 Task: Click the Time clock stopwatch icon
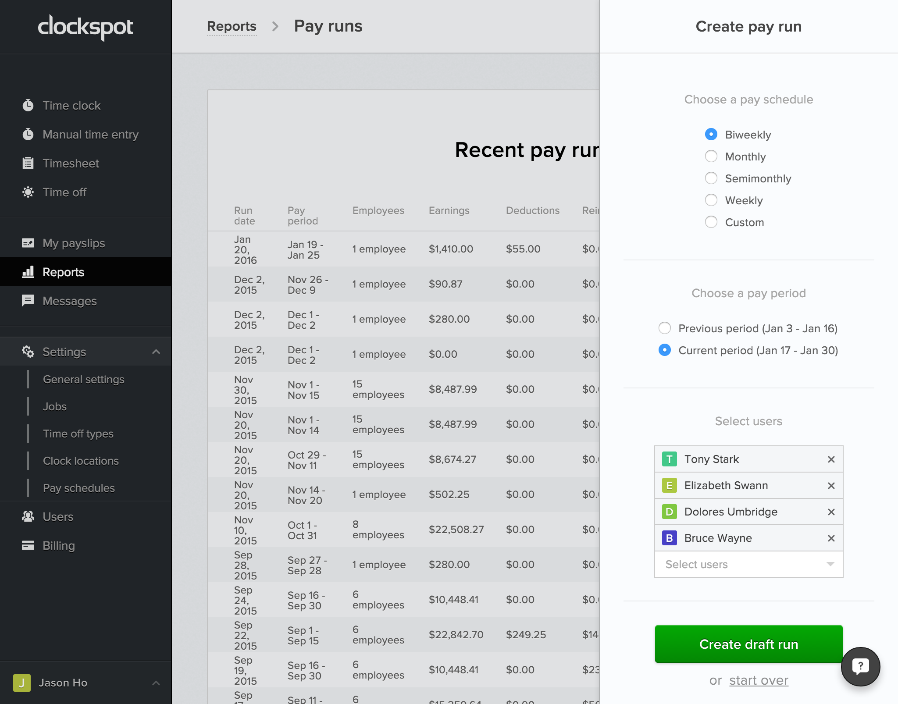coord(28,105)
